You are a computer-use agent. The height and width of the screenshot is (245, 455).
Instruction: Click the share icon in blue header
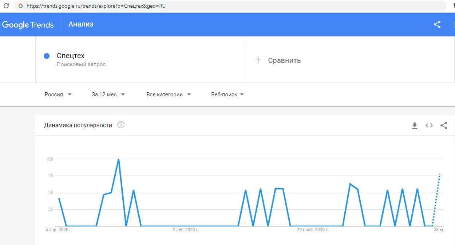coord(437,24)
